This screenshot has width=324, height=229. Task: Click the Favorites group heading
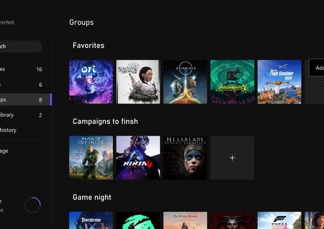click(x=89, y=45)
